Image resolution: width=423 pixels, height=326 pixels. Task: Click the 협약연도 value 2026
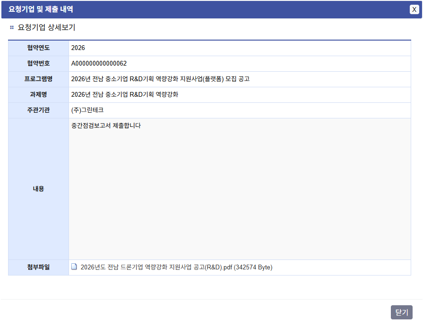78,48
